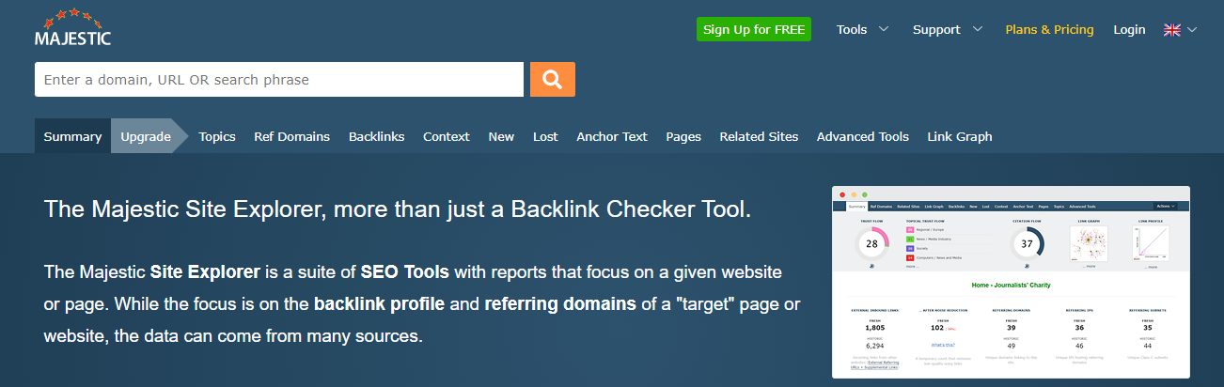Select the Upgrade tab
This screenshot has width=1224, height=387.
click(146, 136)
